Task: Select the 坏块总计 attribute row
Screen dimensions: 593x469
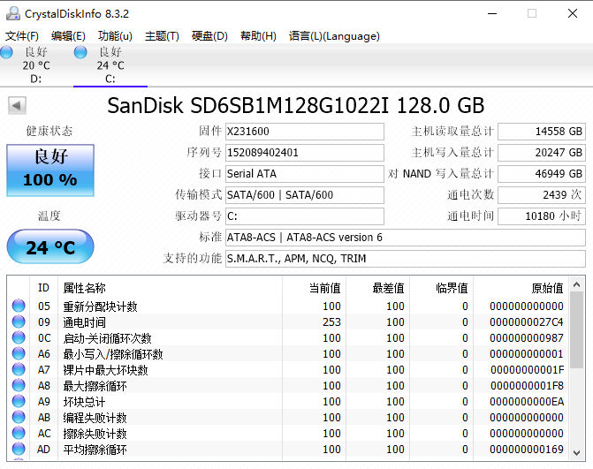Action: point(288,401)
